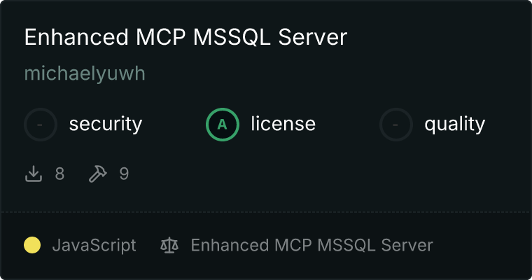Click the JavaScript language label
Image resolution: width=532 pixels, height=280 pixels.
(94, 246)
